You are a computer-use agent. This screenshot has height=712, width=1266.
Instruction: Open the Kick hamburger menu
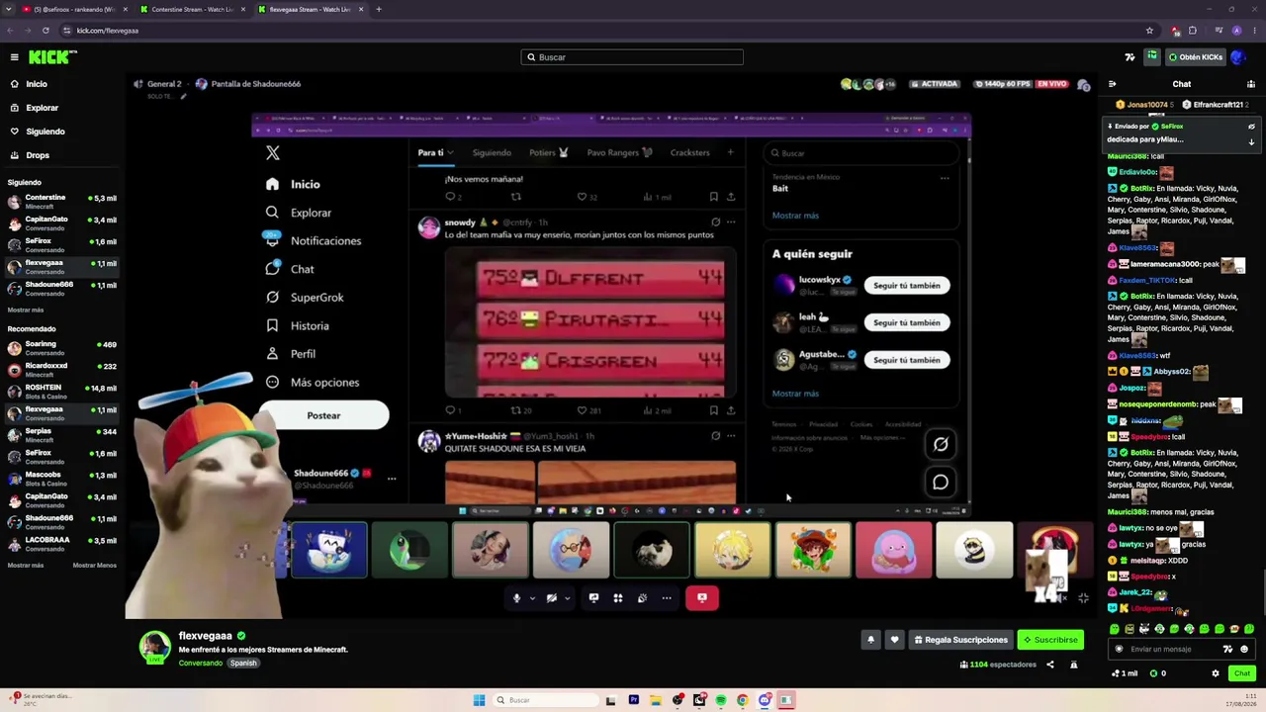coord(15,57)
